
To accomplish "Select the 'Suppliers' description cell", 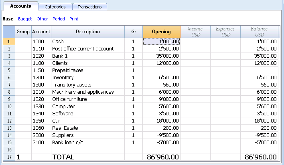I will [88, 135].
